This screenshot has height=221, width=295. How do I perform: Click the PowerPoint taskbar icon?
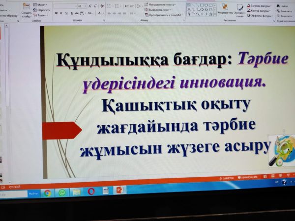coord(120,190)
